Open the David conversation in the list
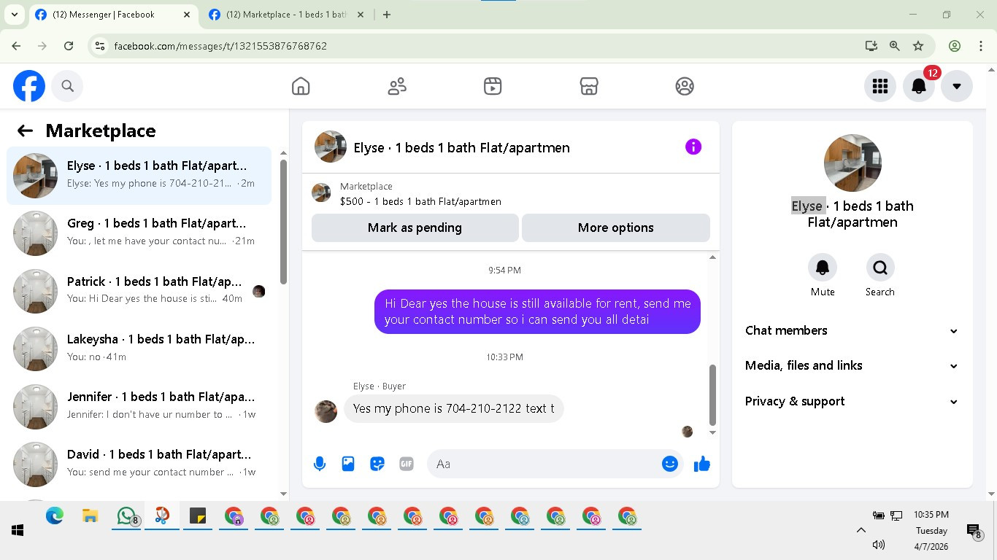Viewport: 997px width, 560px height. point(139,463)
